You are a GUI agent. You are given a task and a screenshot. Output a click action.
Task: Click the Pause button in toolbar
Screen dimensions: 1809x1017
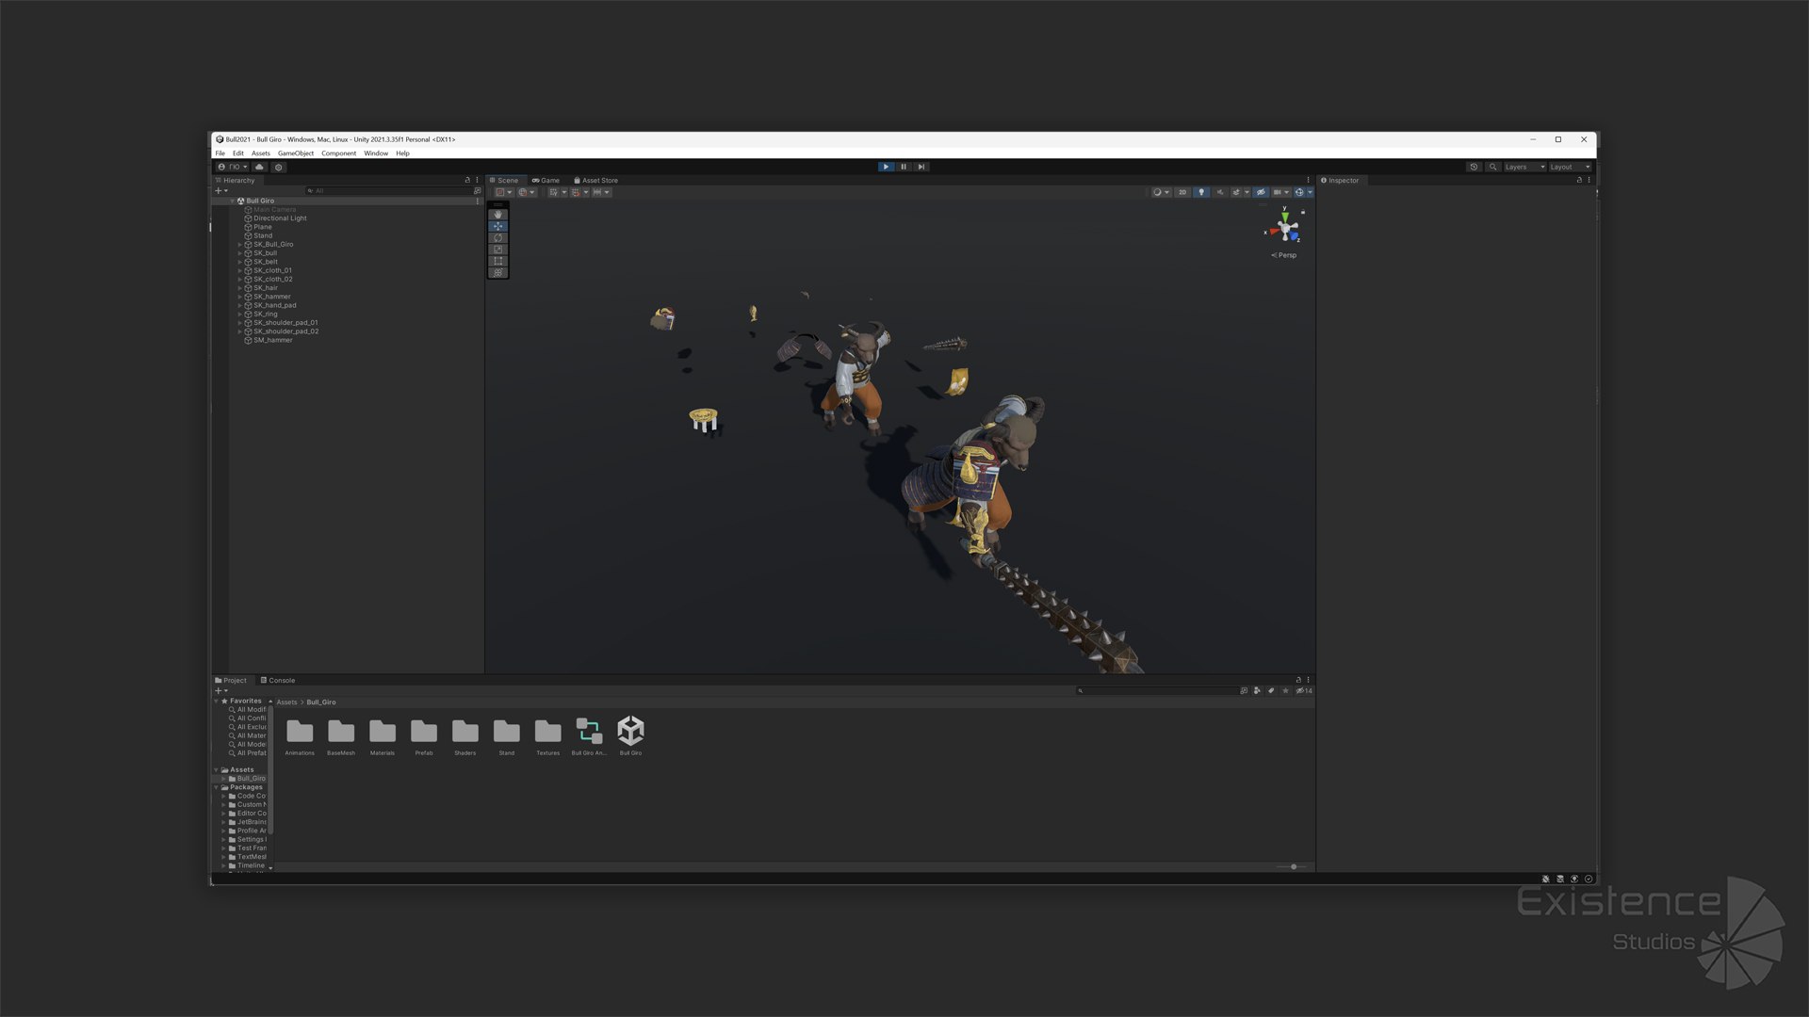(x=904, y=167)
